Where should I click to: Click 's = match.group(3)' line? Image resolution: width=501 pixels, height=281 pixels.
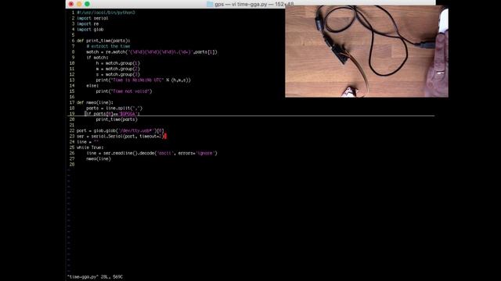(117, 75)
